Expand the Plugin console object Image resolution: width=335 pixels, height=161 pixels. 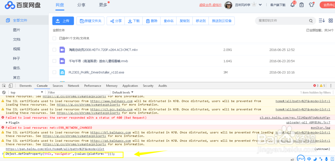(x=7, y=123)
